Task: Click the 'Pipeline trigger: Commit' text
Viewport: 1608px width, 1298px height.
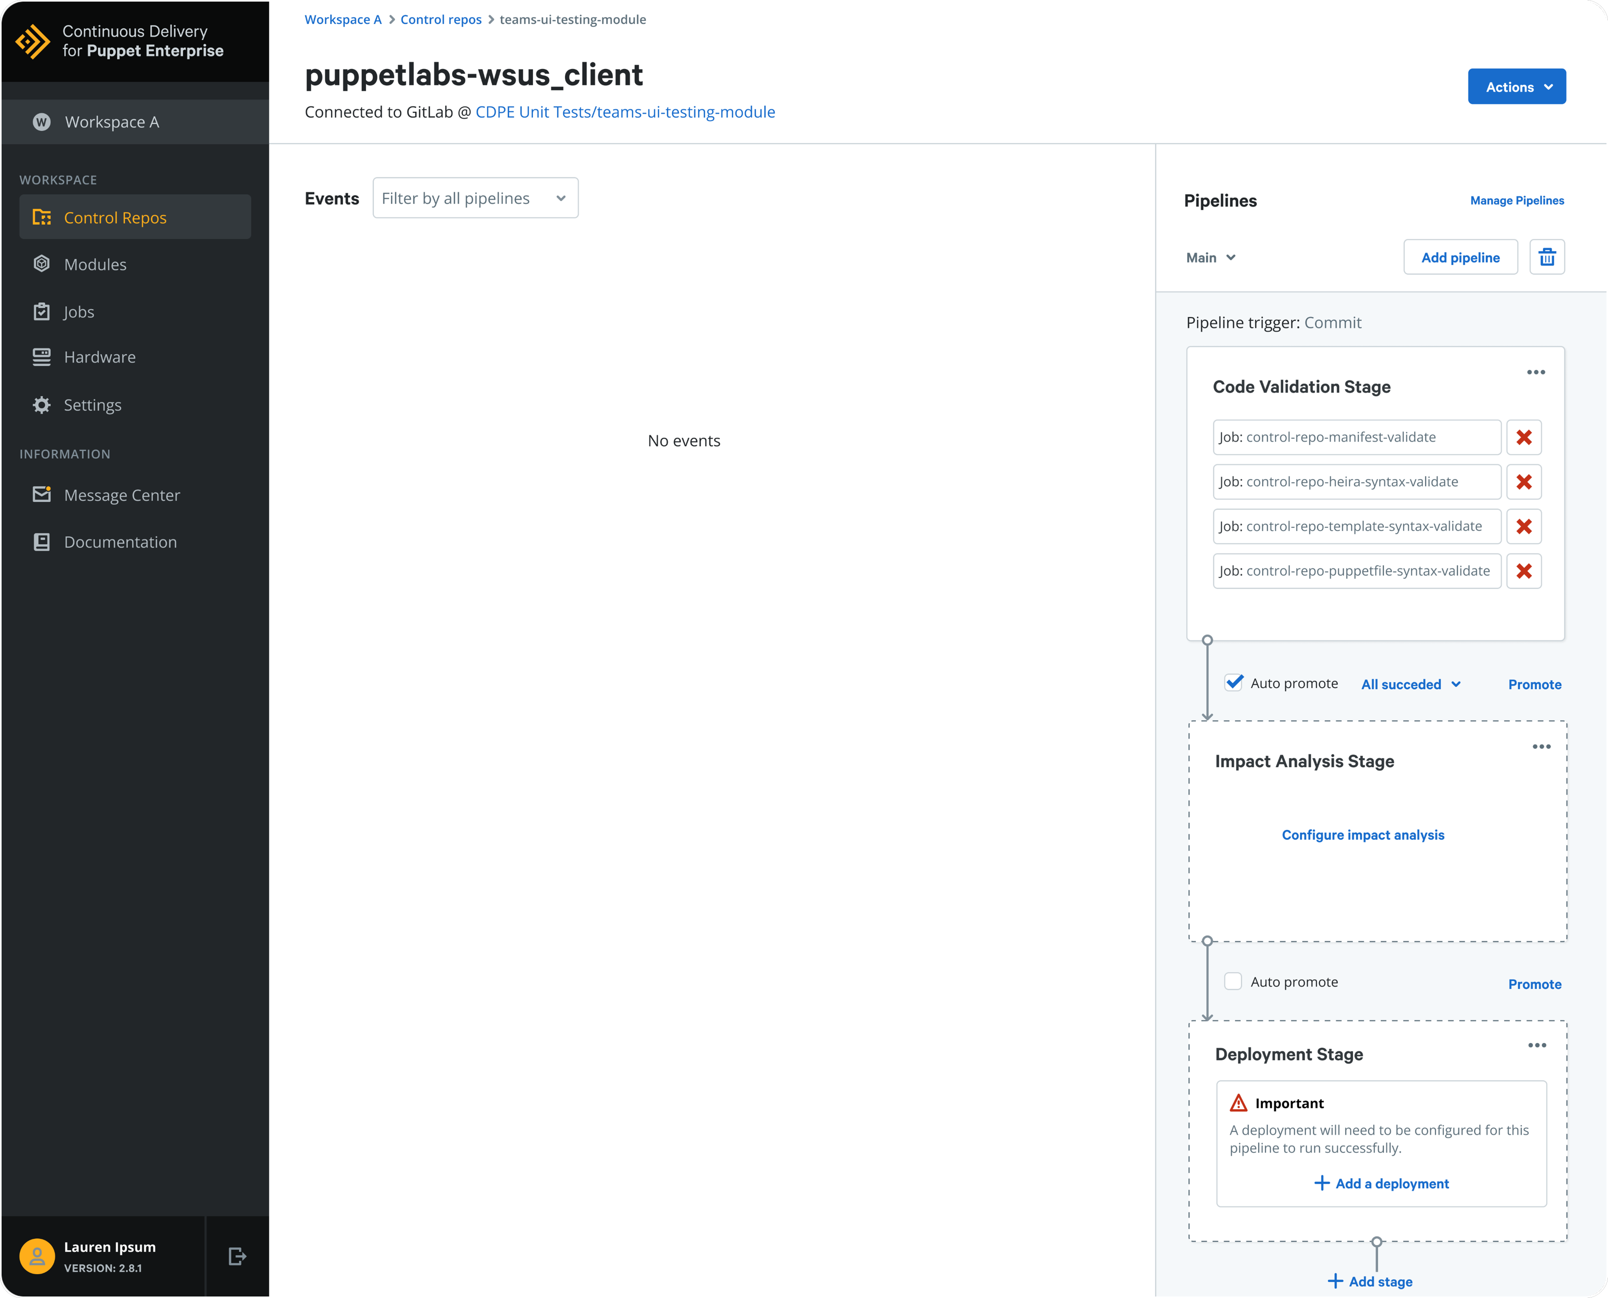Action: point(1273,323)
